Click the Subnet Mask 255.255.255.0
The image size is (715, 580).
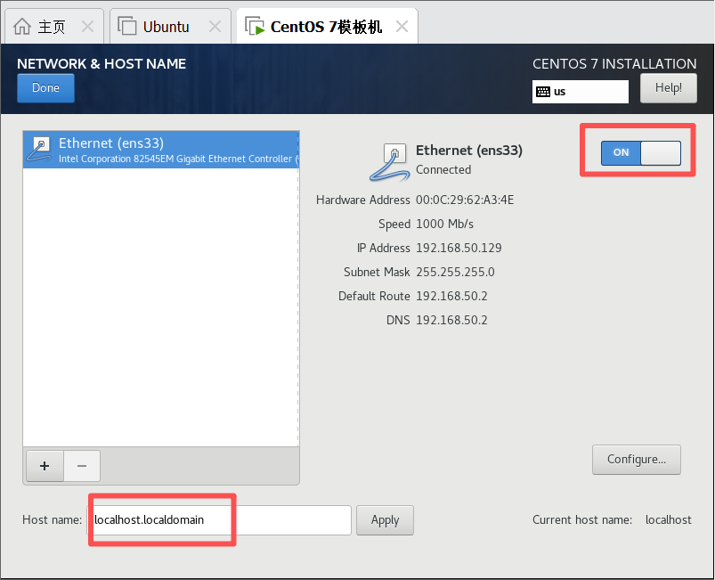(x=455, y=272)
